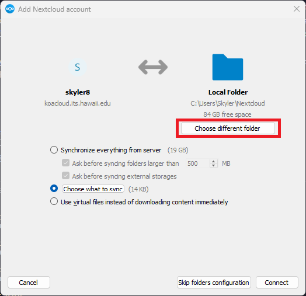Click the gray sync arrows icon
Viewport: 306px width, 296px height.
pos(153,67)
